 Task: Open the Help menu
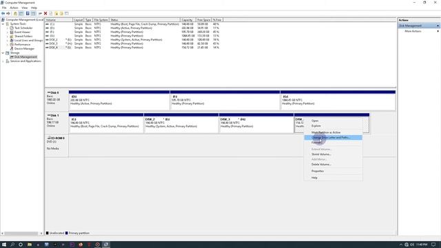pos(34,8)
